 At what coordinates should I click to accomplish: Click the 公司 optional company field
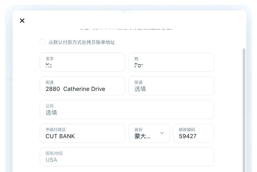[x=127, y=109]
